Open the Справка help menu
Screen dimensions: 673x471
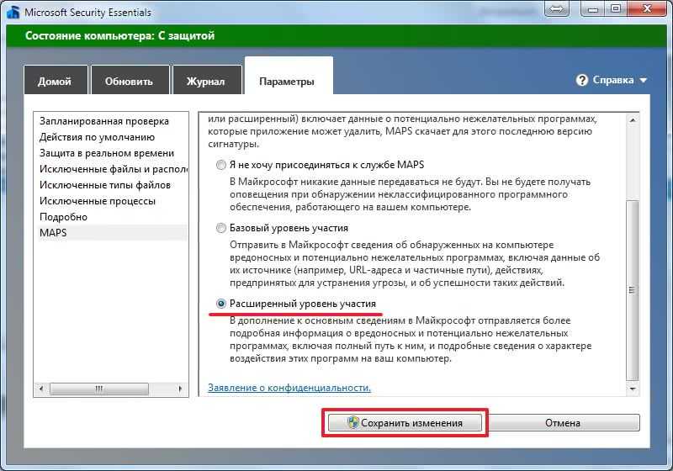612,80
